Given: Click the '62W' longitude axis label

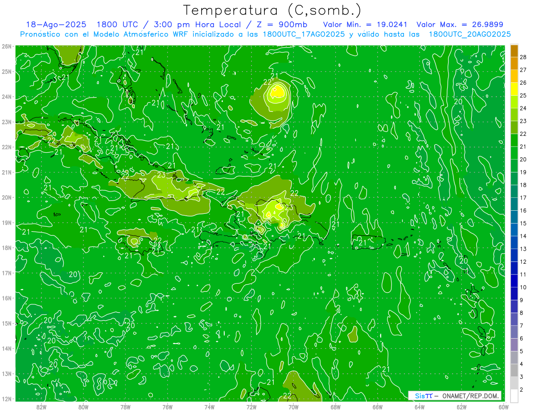Looking at the screenshot, I should point(461,406).
